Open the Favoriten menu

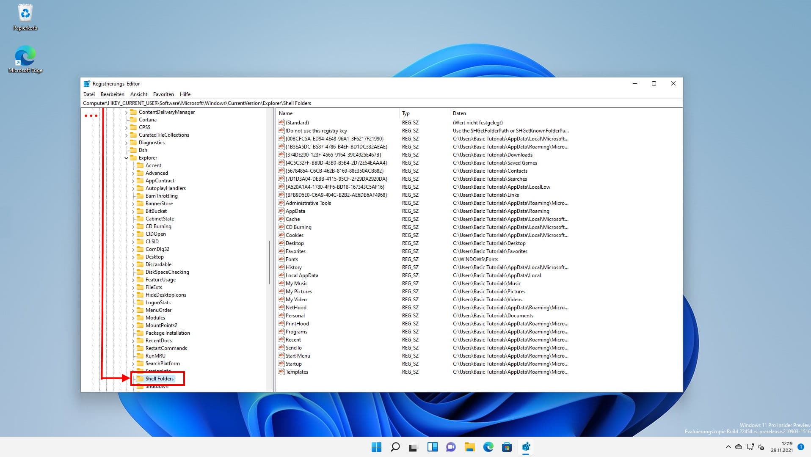pyautogui.click(x=163, y=94)
